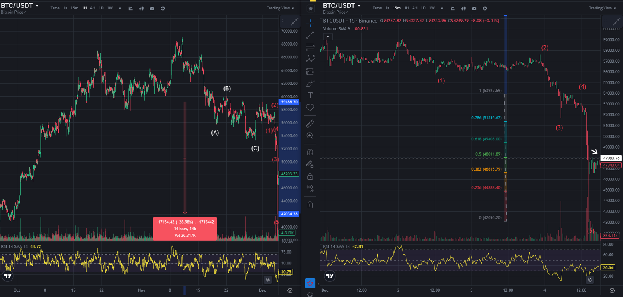
Task: Open the Bitcoin Price link on left chart
Action: coord(14,12)
